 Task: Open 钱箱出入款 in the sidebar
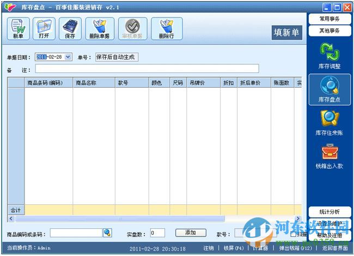[329, 156]
